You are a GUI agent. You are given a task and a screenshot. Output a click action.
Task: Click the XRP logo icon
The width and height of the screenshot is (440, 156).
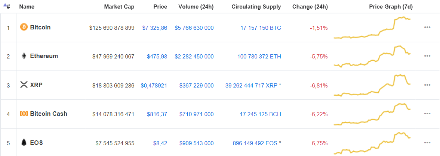24,85
